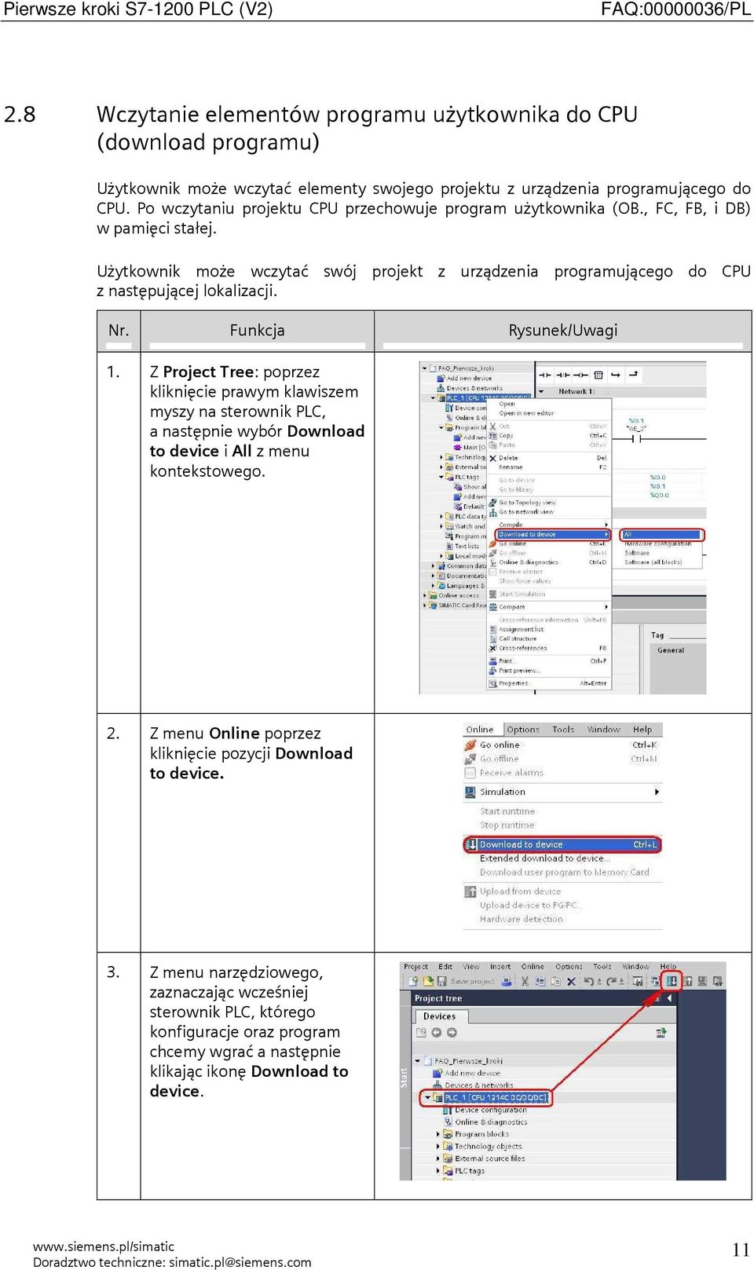This screenshot has width=754, height=1270.
Task: Click the back arrow in Devices tab toolbar
Action: (436, 1033)
